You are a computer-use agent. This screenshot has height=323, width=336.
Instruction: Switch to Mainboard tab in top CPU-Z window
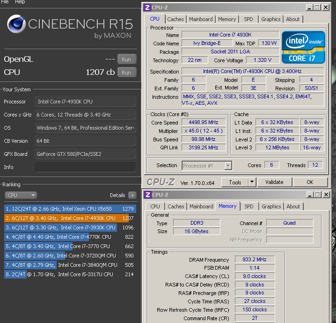pos(201,19)
